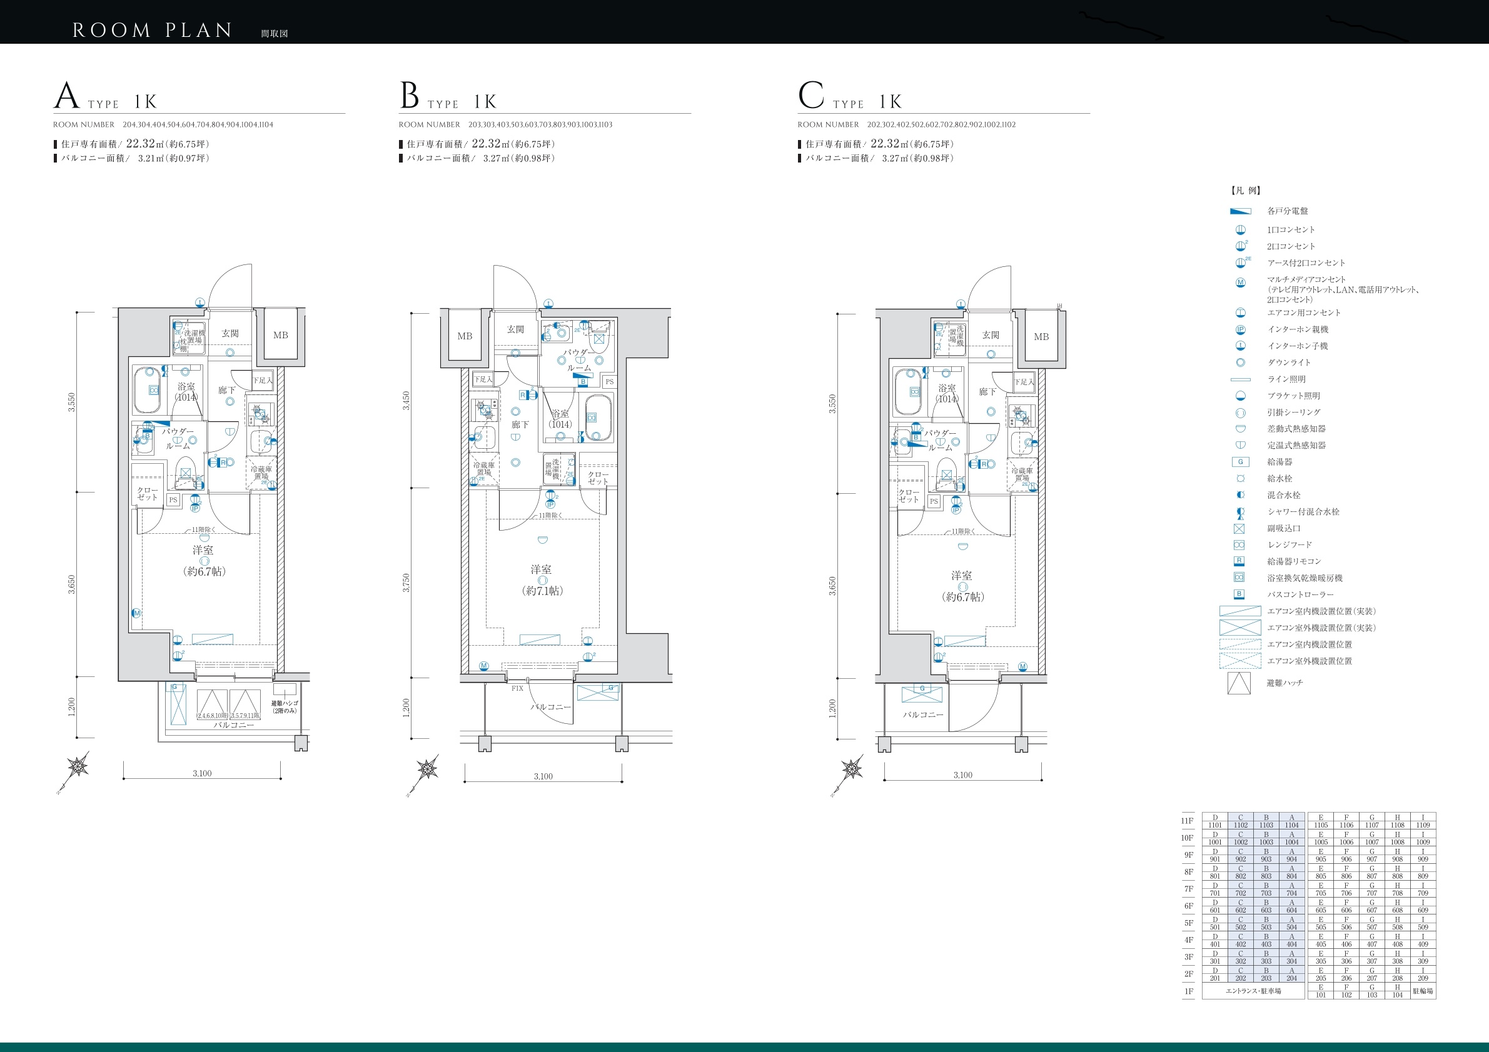
Task: Click the 間取図 subtitle in header
Action: point(275,34)
